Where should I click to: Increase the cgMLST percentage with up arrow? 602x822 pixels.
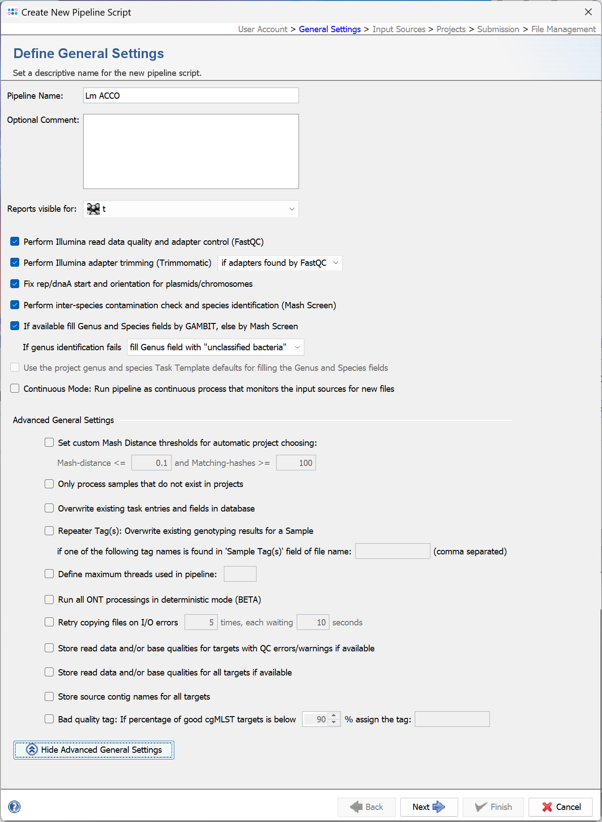pos(334,716)
